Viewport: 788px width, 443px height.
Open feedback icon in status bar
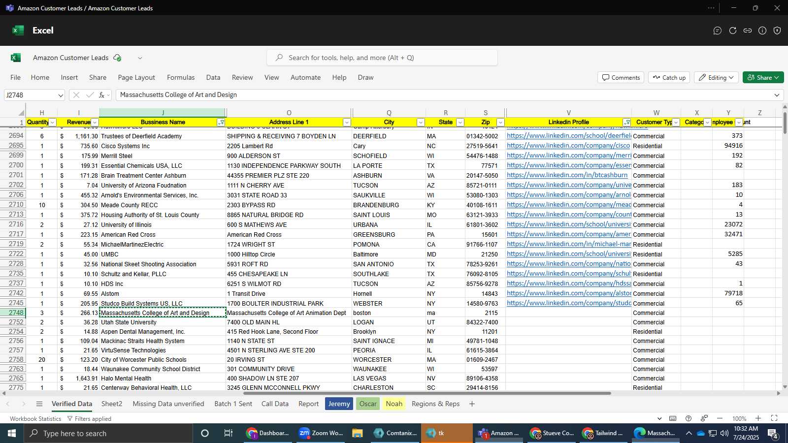point(704,418)
